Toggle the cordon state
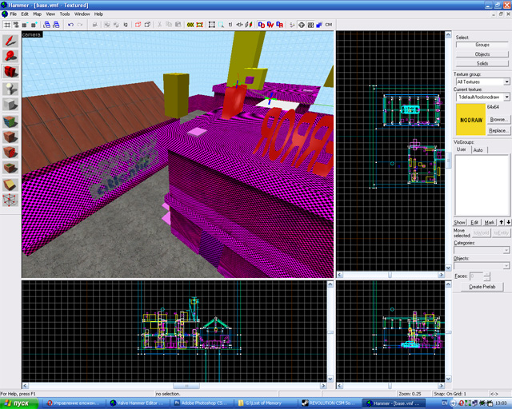Image resolution: width=512 pixels, height=409 pixels. pyautogui.click(x=190, y=25)
